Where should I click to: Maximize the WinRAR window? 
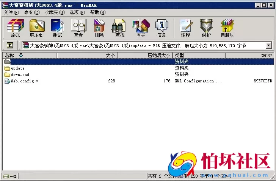(264, 5)
